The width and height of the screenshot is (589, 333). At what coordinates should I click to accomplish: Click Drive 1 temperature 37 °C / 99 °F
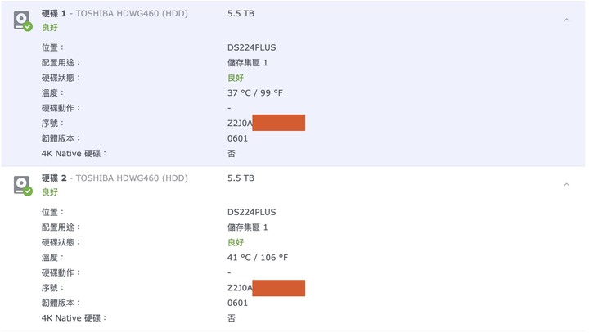tap(255, 92)
